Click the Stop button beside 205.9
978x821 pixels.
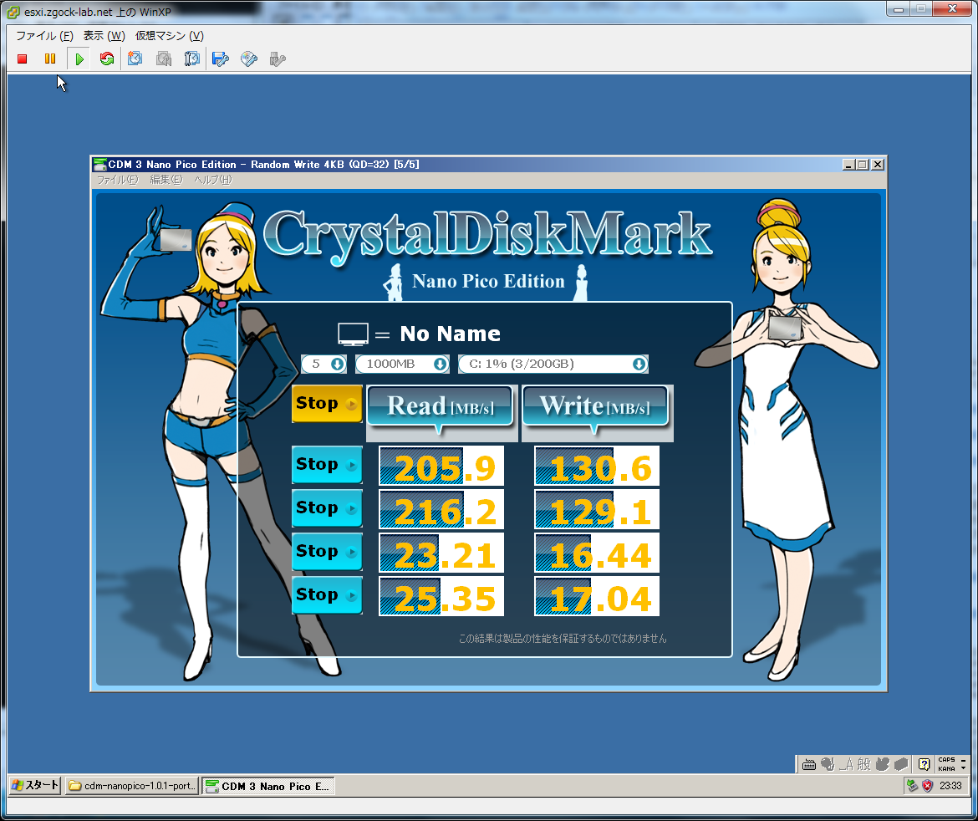coord(327,465)
